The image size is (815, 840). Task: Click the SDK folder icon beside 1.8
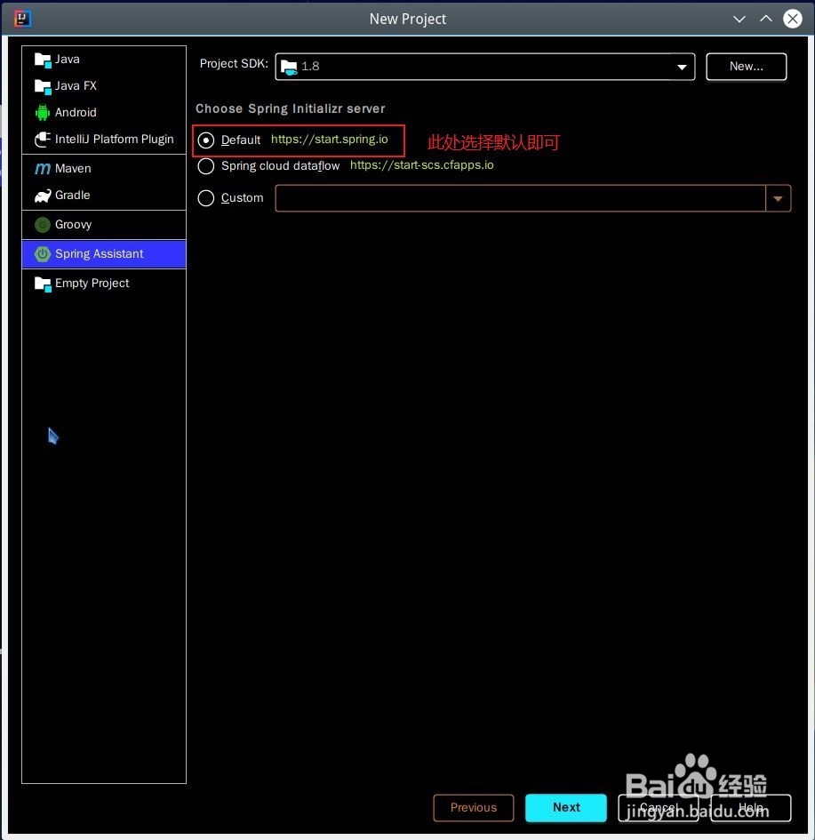pyautogui.click(x=289, y=67)
